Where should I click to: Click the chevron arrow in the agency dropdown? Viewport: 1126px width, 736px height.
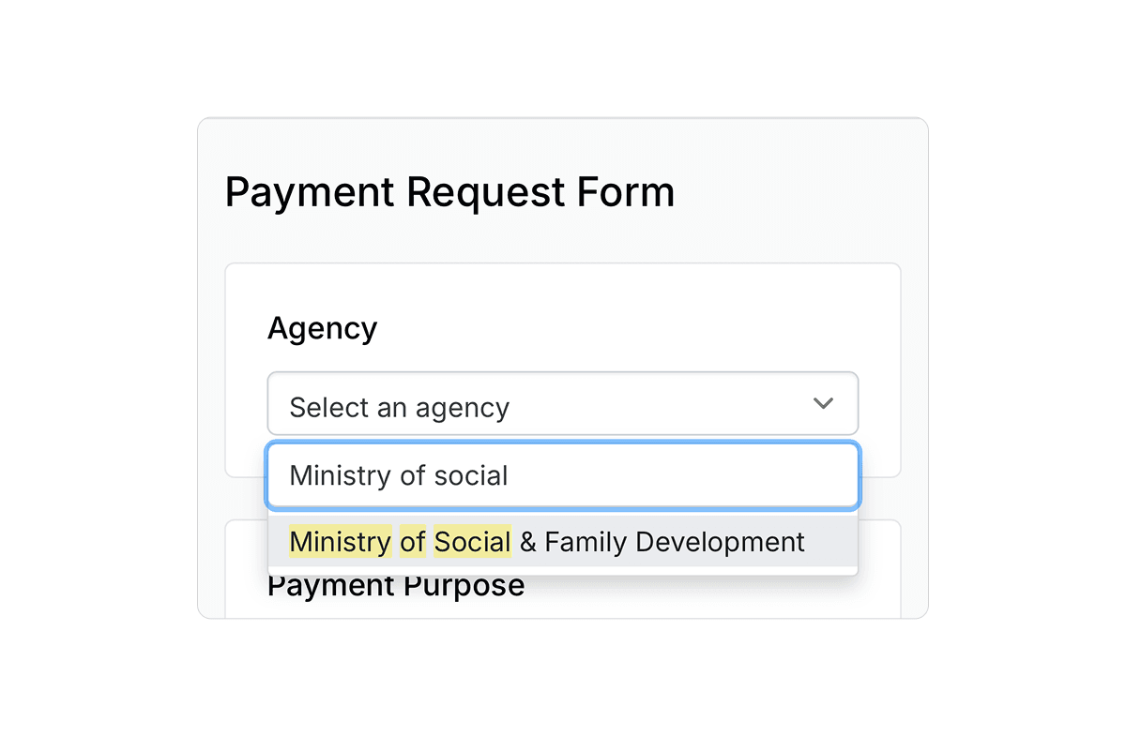(823, 404)
